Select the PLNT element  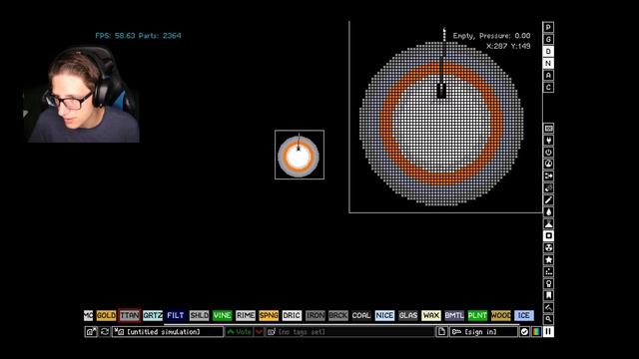pos(477,315)
